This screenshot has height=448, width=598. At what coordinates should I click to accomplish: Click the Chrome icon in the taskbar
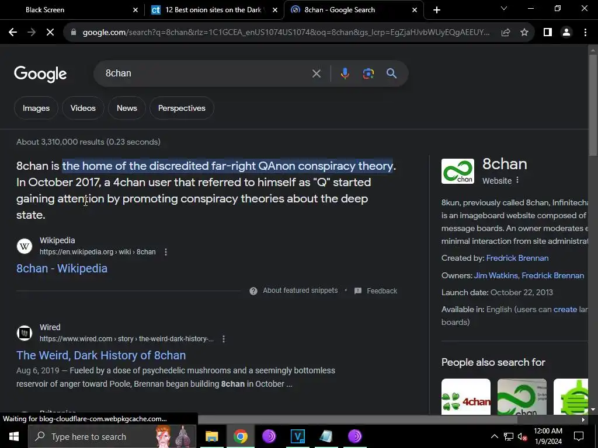click(240, 436)
